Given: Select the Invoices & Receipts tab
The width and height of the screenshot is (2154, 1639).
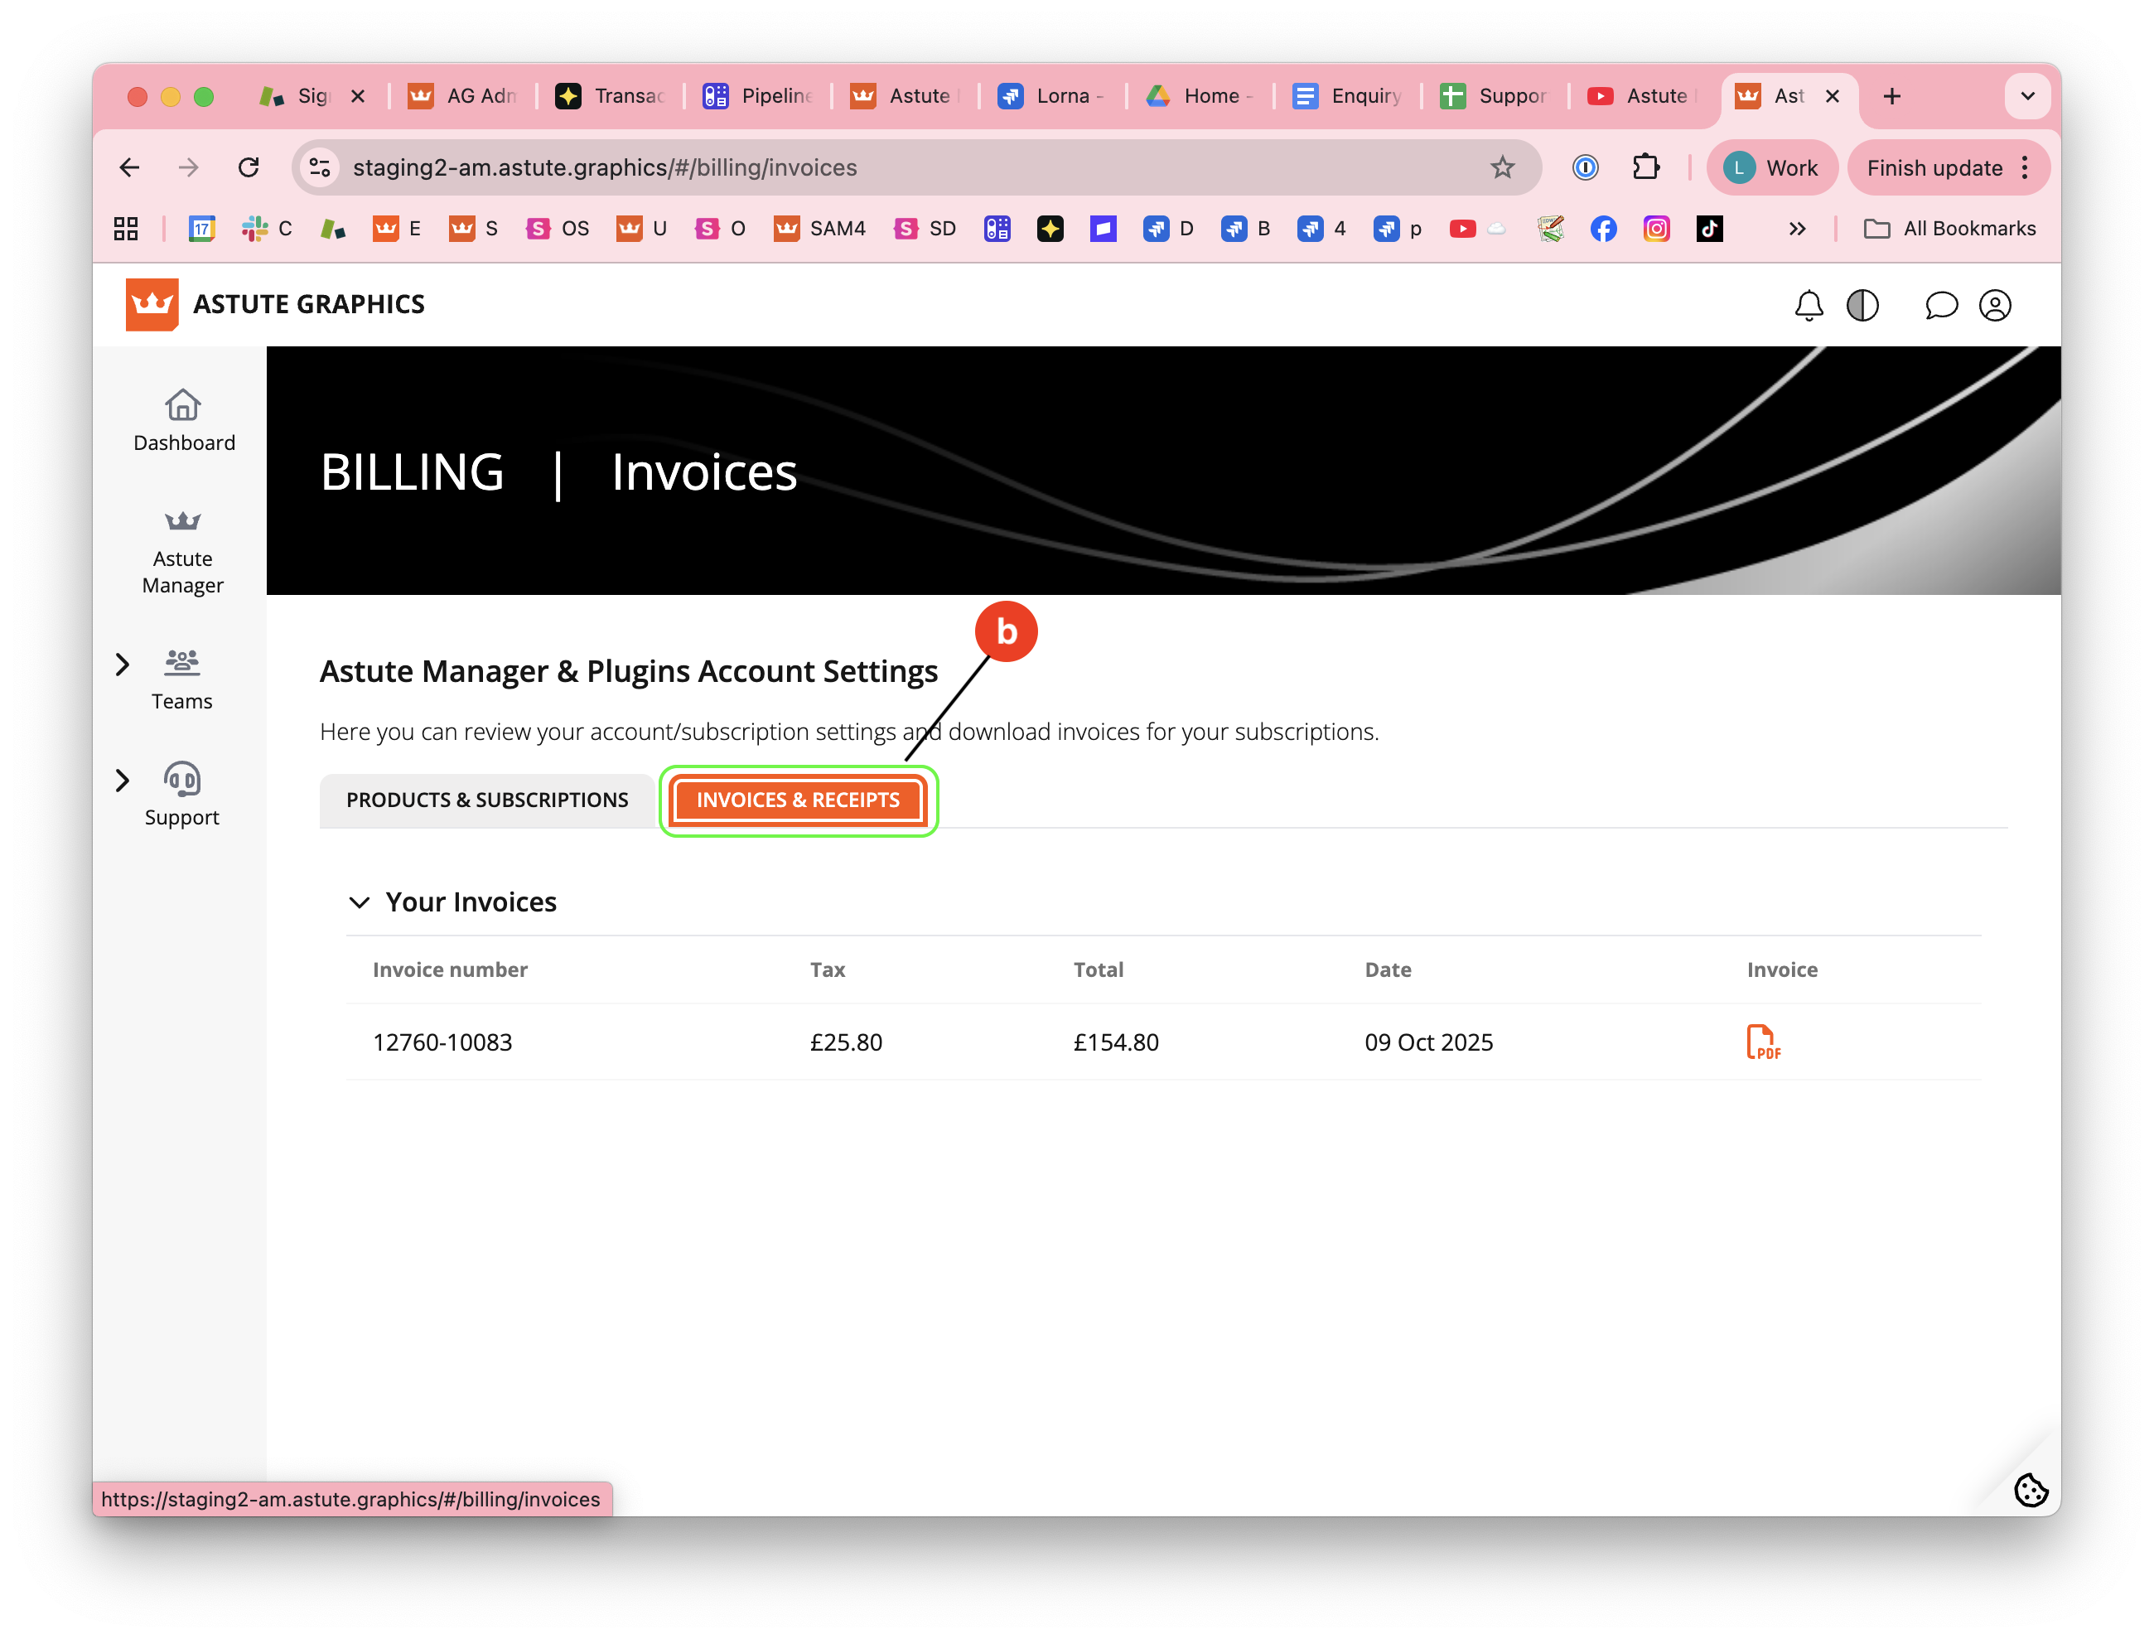Looking at the screenshot, I should tap(798, 800).
